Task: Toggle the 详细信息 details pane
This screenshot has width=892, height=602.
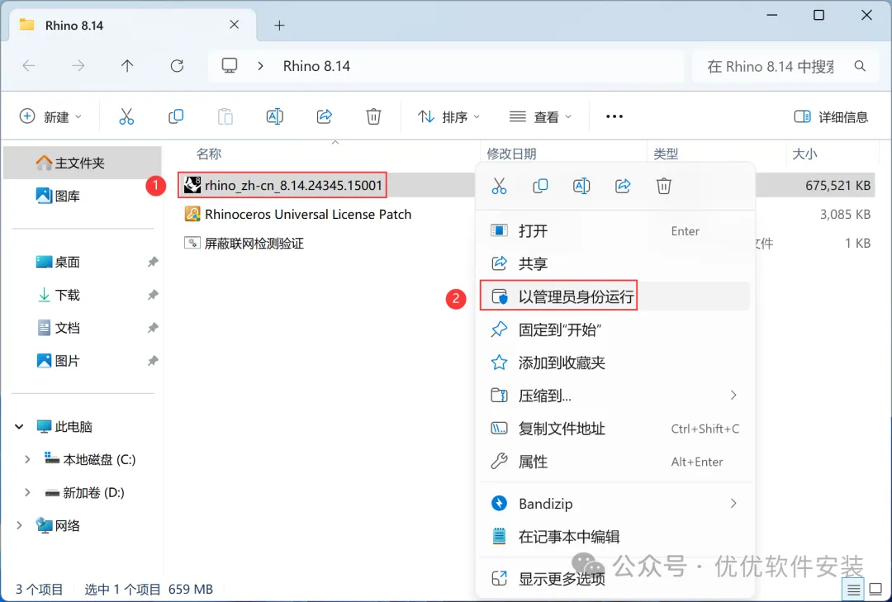Action: tap(831, 116)
